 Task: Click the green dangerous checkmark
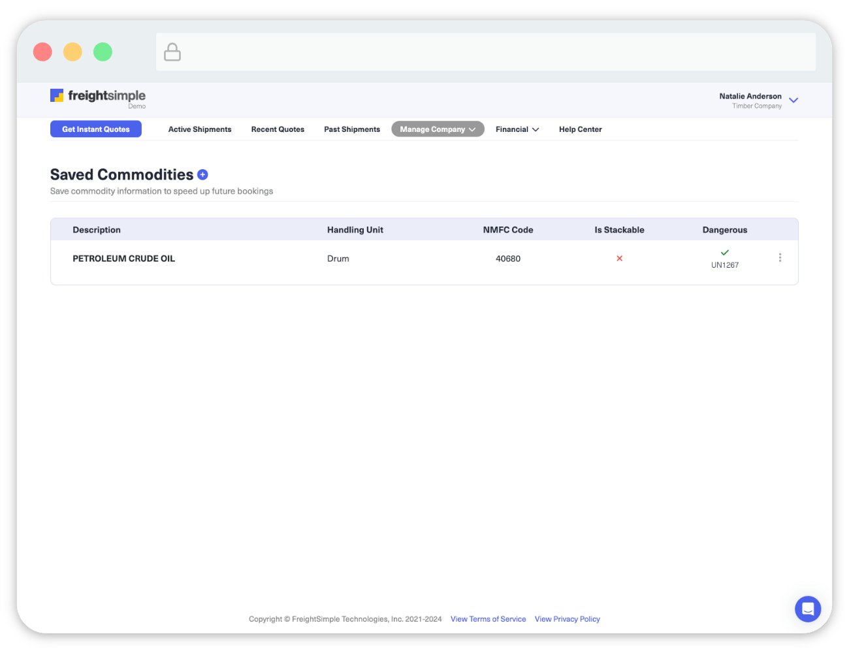click(x=724, y=253)
